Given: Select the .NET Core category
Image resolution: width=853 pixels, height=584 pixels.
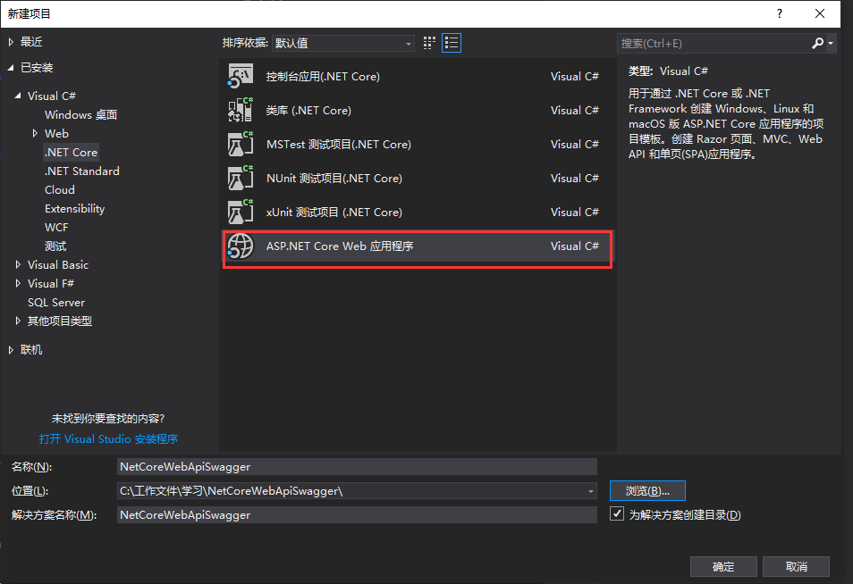Looking at the screenshot, I should [x=71, y=152].
